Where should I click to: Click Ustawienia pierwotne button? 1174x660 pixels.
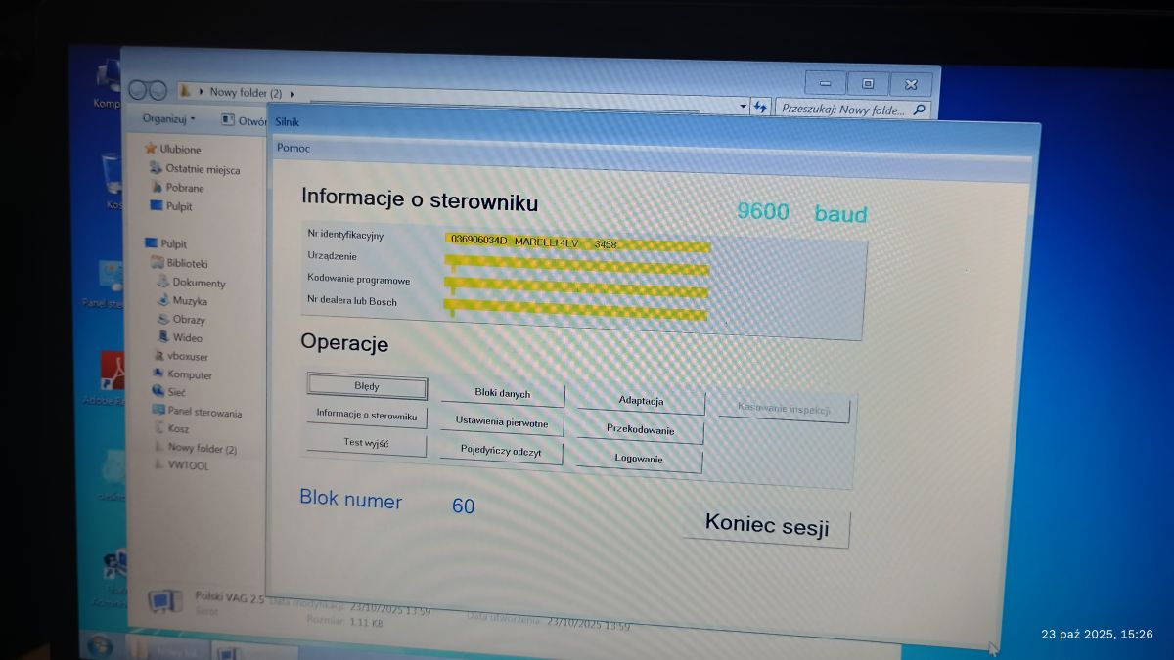(503, 422)
